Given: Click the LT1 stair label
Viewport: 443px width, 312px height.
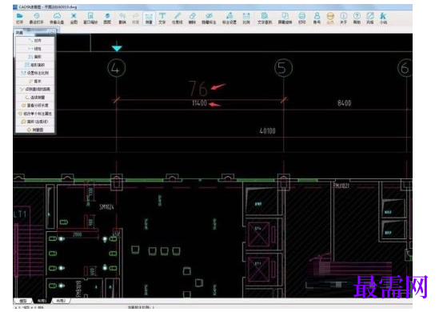Looking at the screenshot, I should point(20,214).
